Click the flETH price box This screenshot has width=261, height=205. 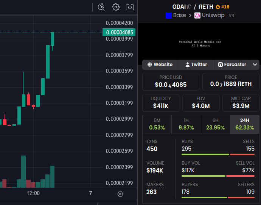click(x=231, y=82)
